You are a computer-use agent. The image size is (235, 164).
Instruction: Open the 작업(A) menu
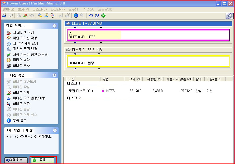tap(89, 9)
